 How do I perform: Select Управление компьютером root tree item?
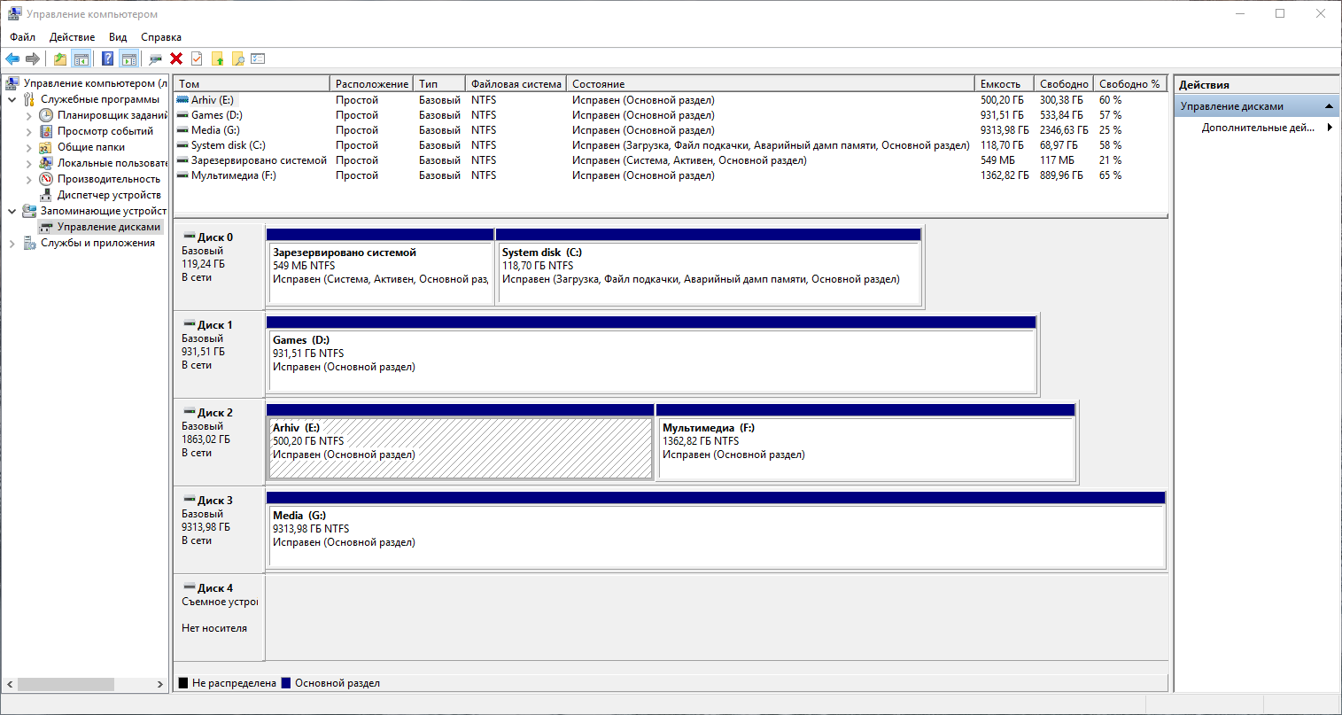87,83
